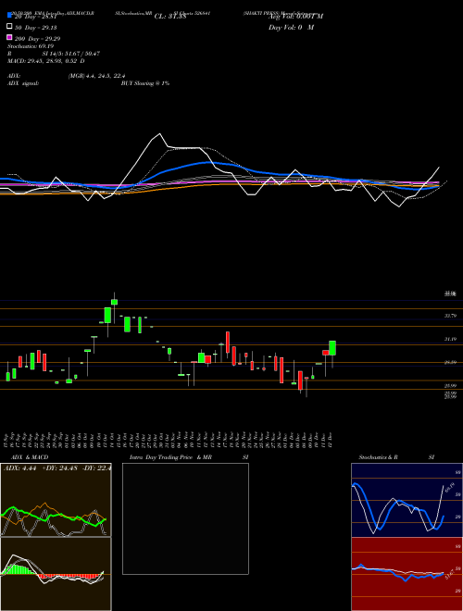Open the red RSI mini chart

pyautogui.click(x=407, y=574)
